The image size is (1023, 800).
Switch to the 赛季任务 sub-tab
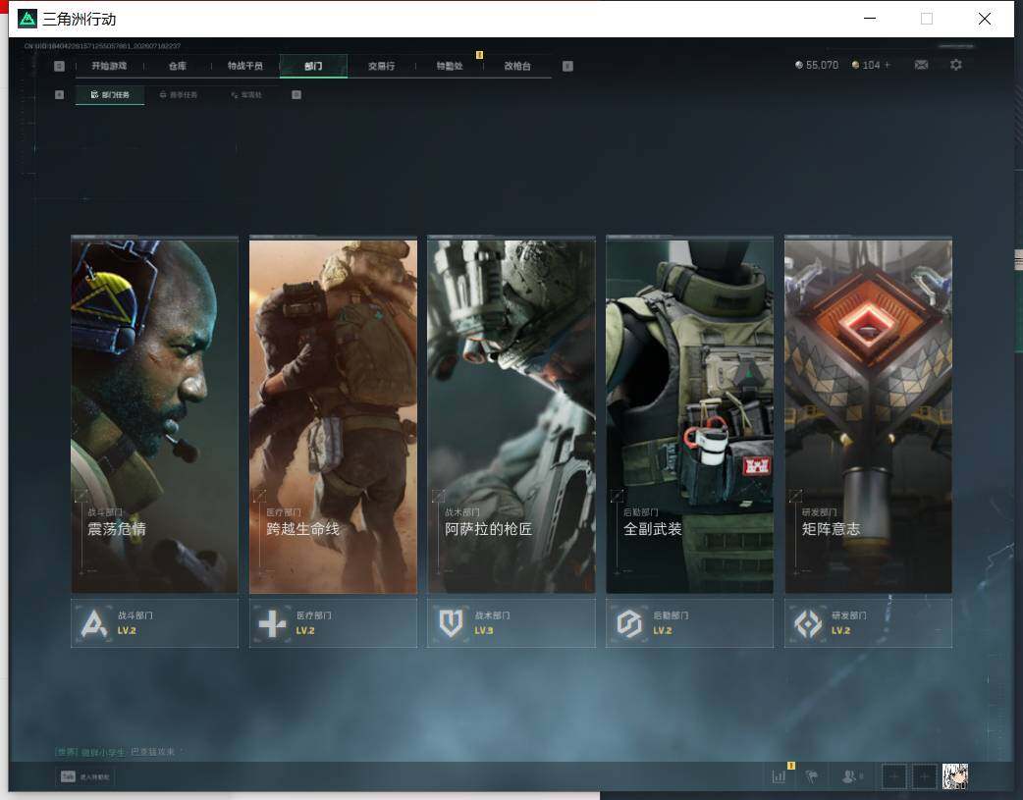click(178, 94)
